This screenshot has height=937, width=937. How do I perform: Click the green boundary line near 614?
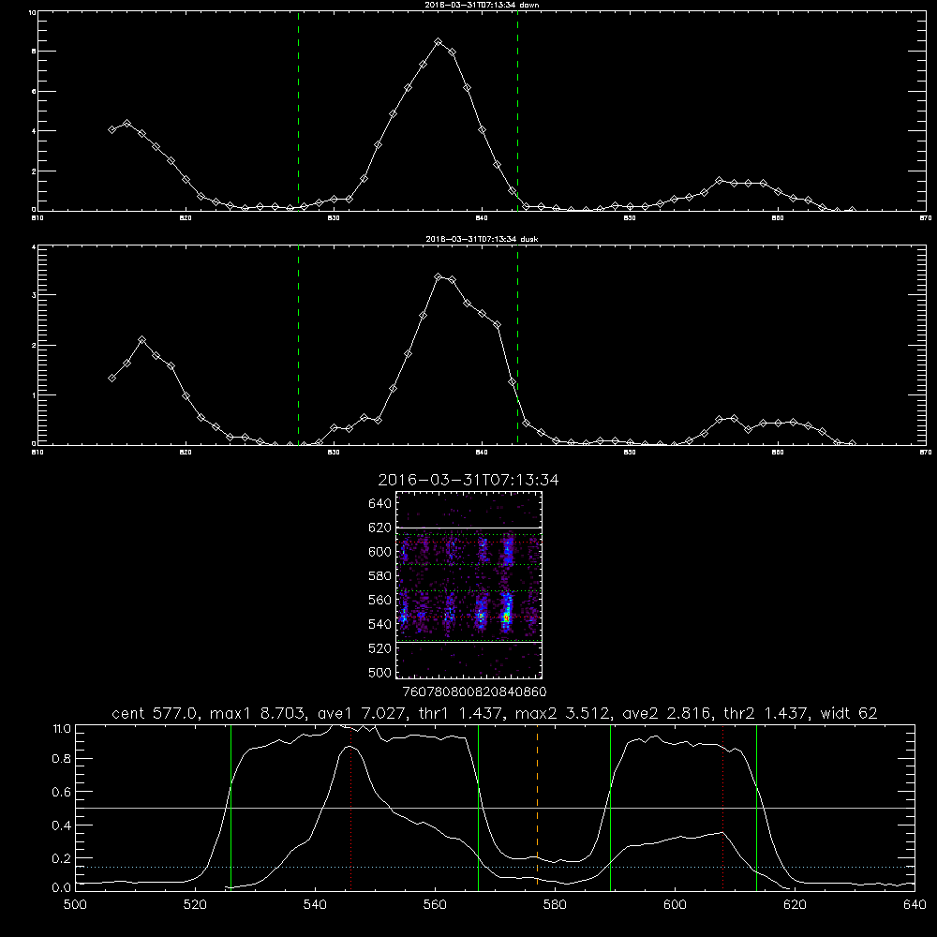756,807
